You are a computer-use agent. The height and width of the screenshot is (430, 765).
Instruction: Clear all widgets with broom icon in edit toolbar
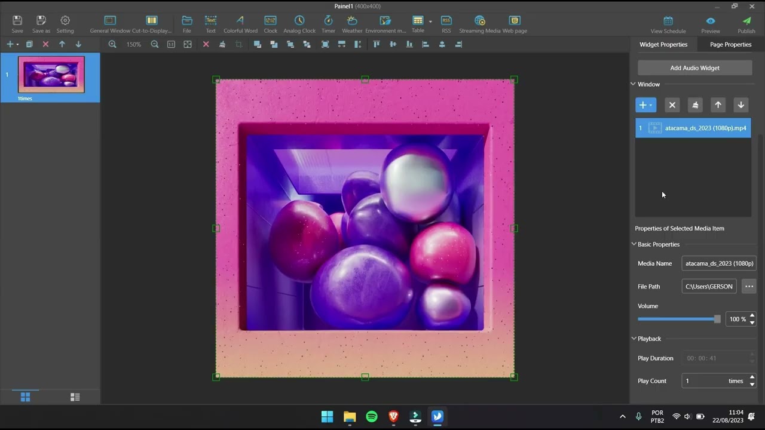[x=222, y=44]
